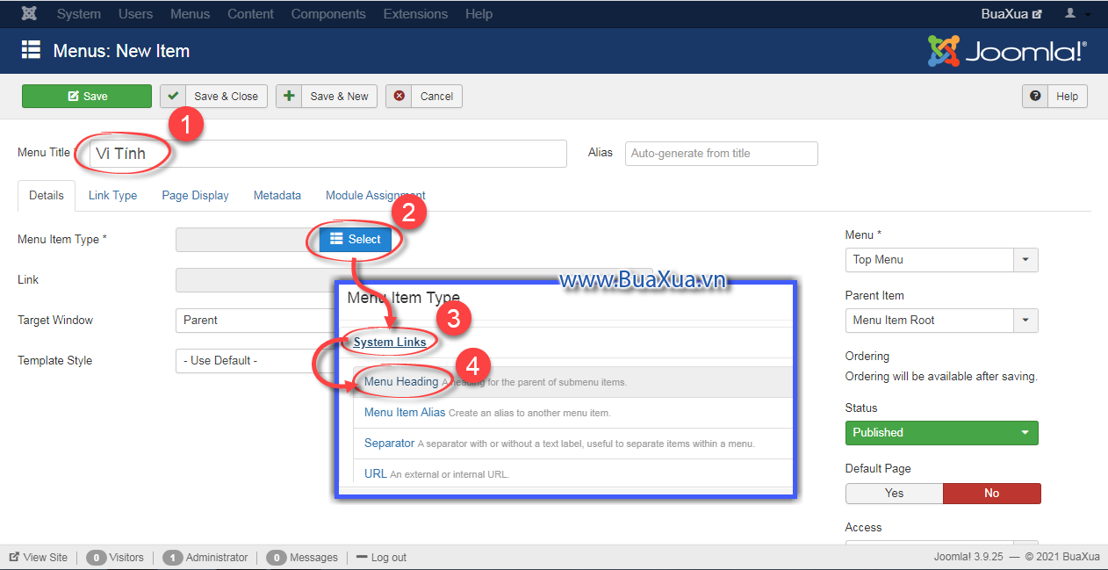Switch to the Page Display tab
The image size is (1108, 570).
point(195,196)
